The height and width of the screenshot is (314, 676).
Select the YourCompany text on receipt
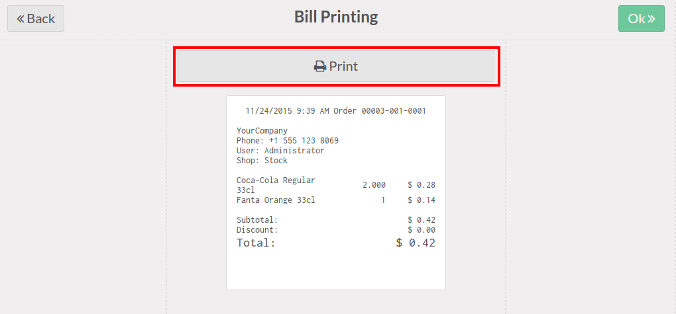point(262,131)
